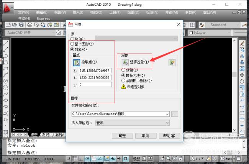Screen dimensions: 249x164
Task: Click the Help question mark toolbar icon
Action: click(192, 25)
